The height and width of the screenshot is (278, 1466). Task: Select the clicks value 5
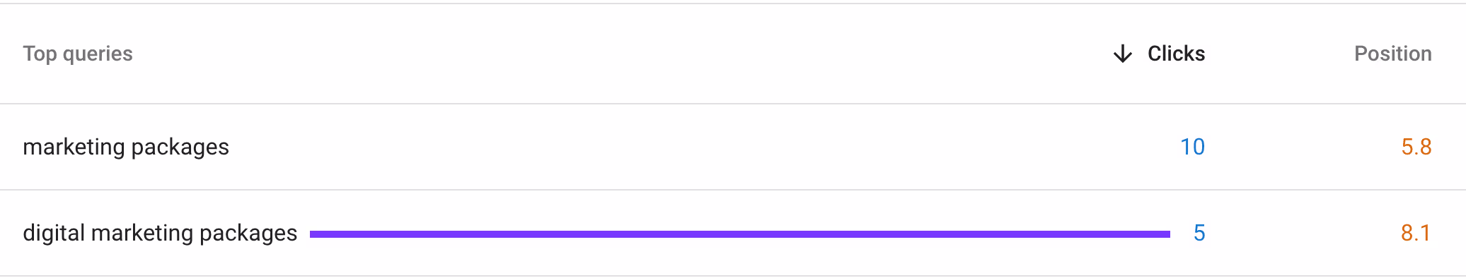(1199, 233)
